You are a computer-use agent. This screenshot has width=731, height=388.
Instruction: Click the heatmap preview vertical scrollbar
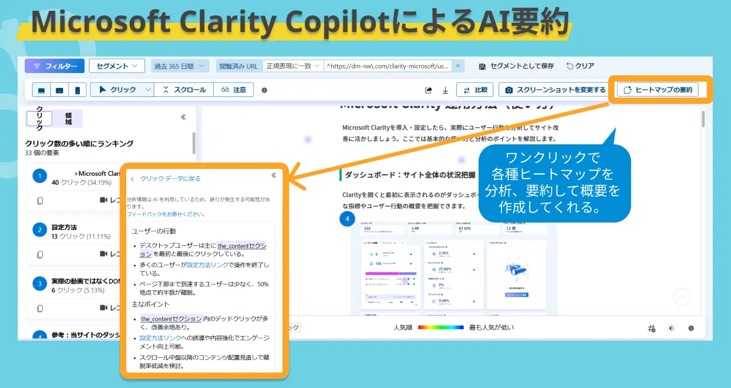click(x=702, y=119)
